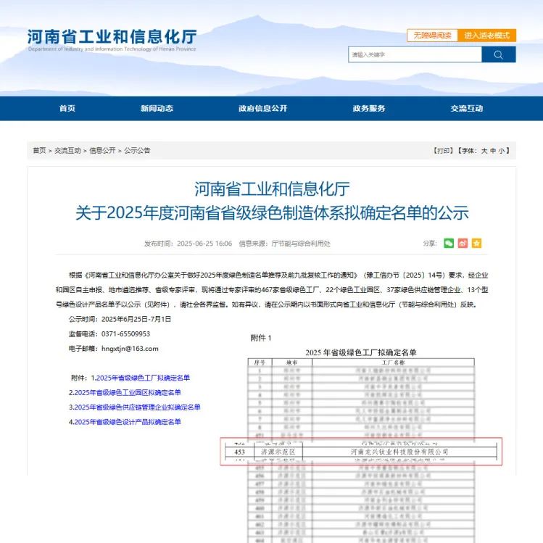543x543 pixels.
Task: Go to 公示公告 in the breadcrumb
Action: click(137, 150)
